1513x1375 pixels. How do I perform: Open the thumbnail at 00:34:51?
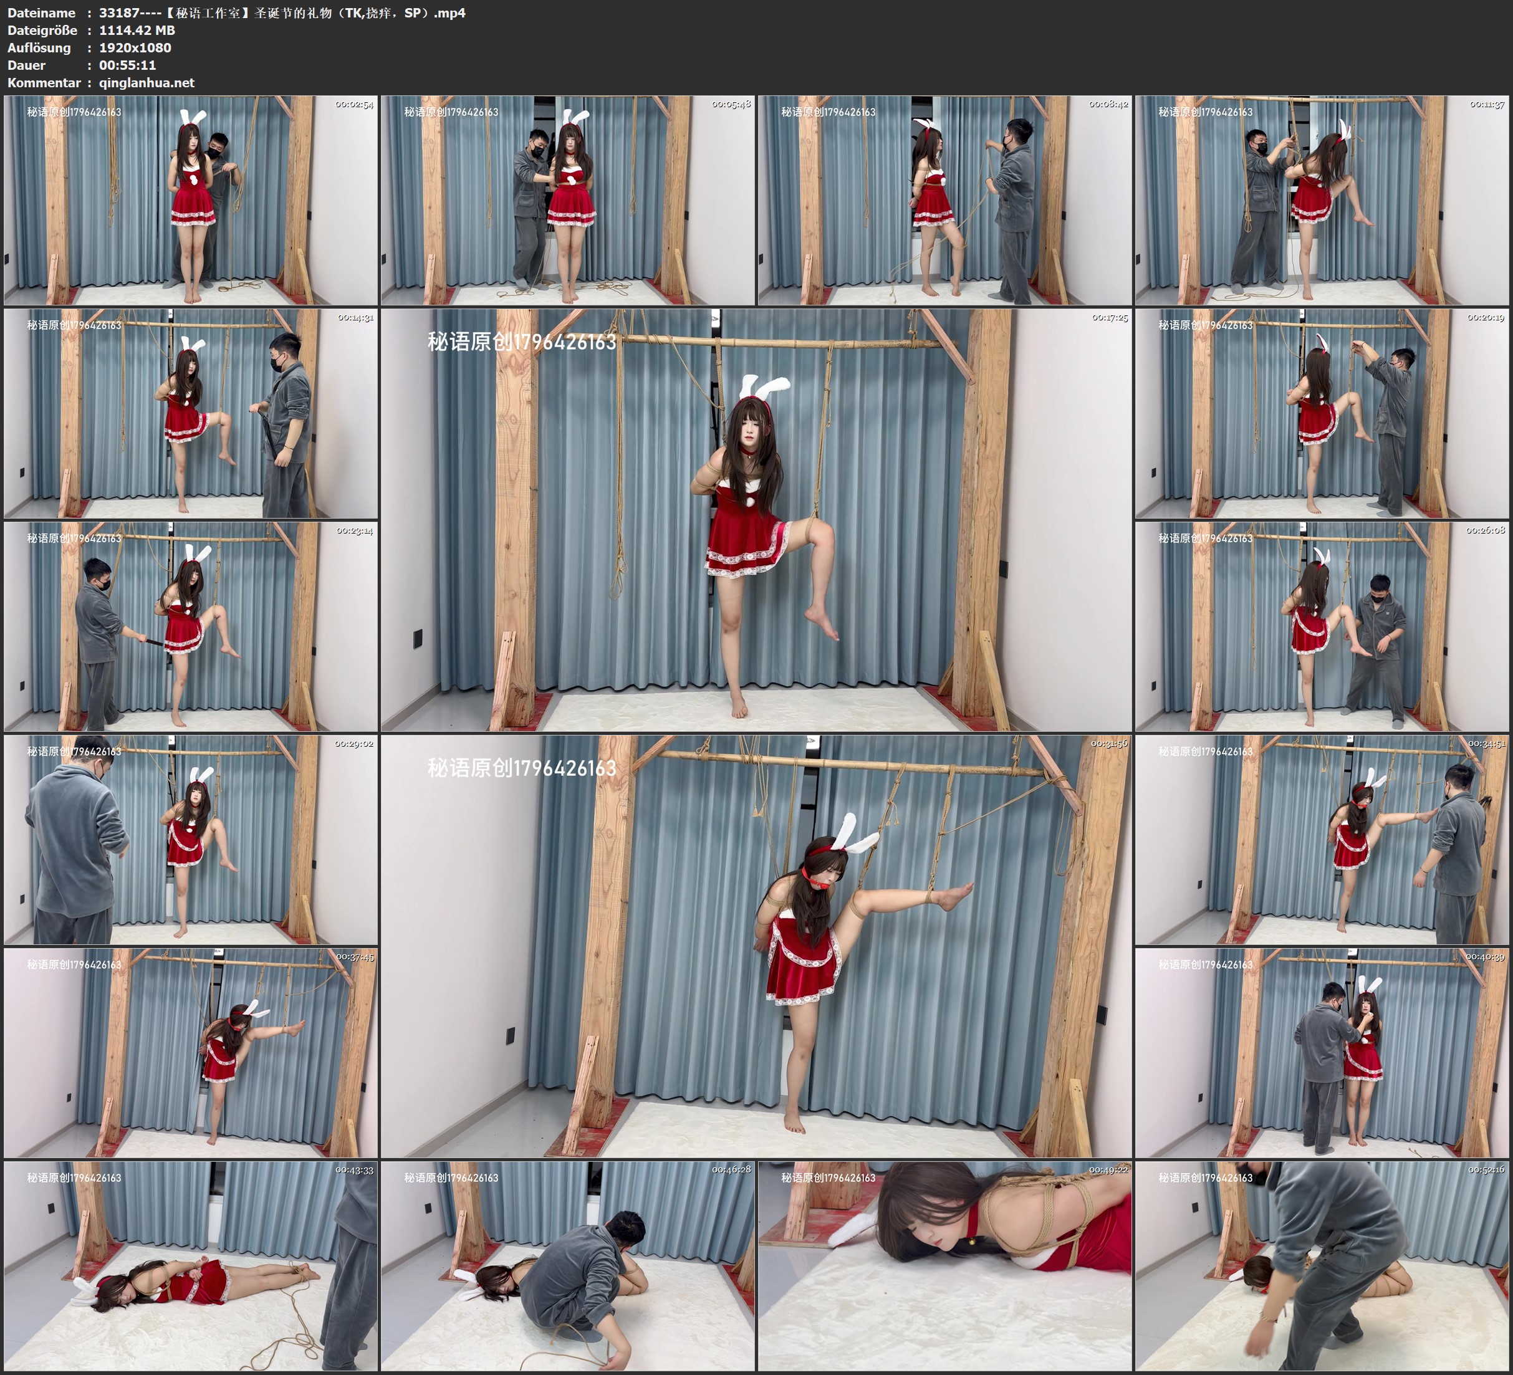click(1322, 840)
